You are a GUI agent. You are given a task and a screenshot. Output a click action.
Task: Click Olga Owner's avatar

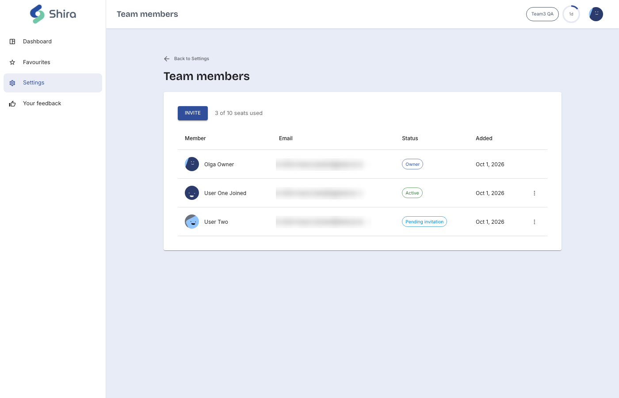[x=192, y=164]
